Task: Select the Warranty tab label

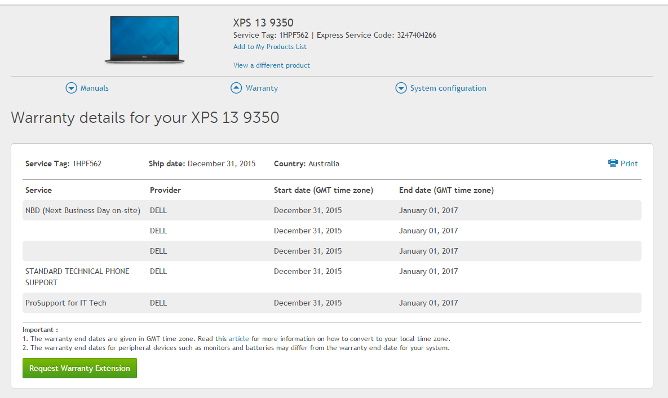Action: click(262, 88)
